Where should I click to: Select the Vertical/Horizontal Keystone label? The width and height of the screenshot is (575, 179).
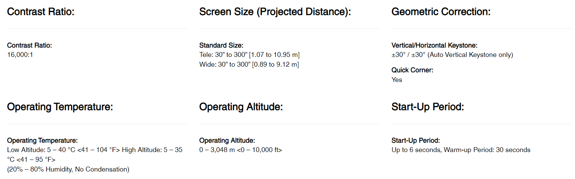click(x=434, y=45)
